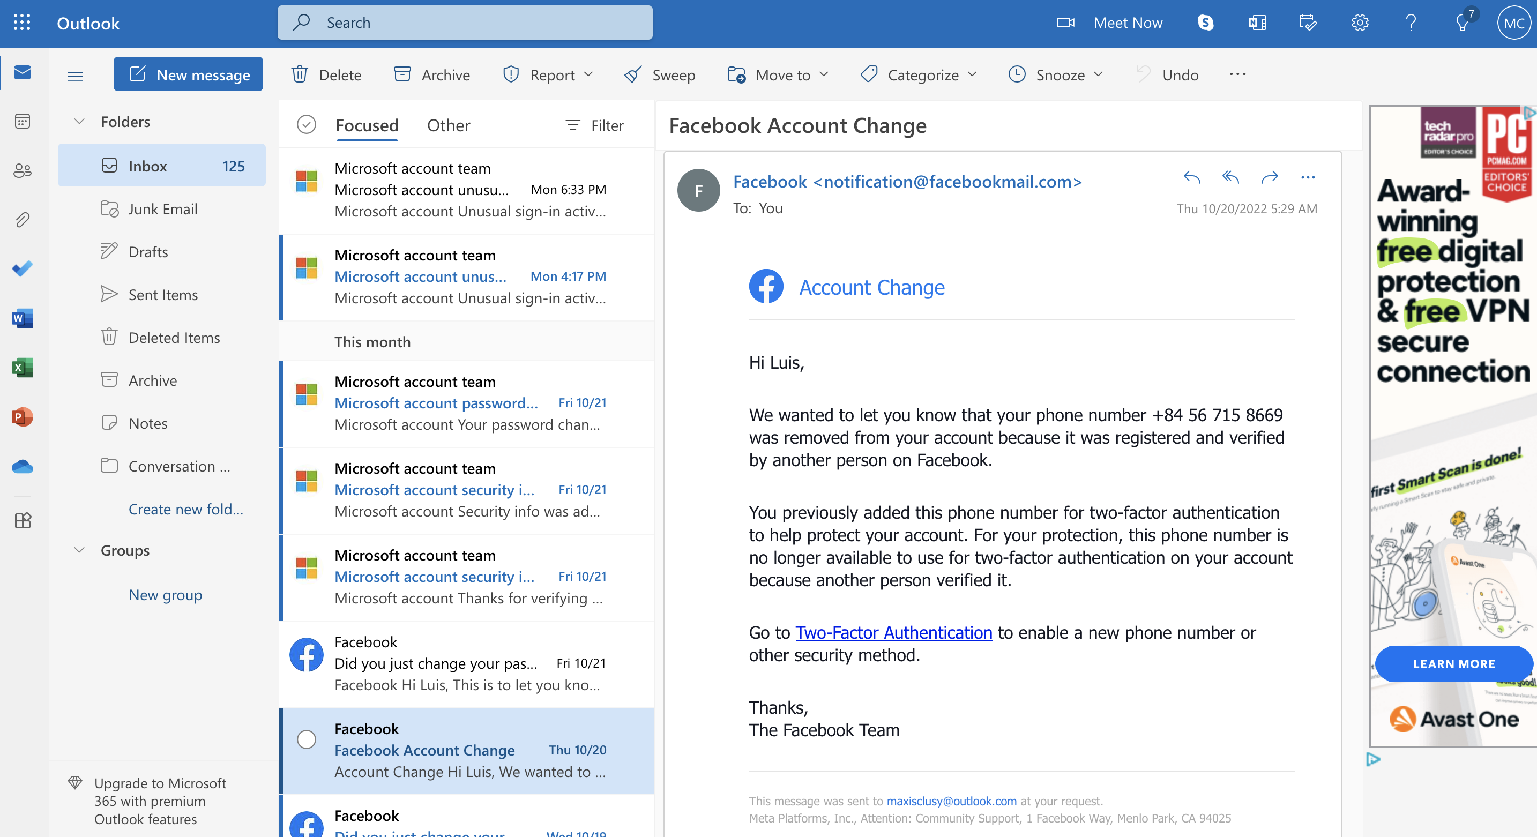
Task: Open the Facebook 'Did you just change' Fri 10/21 email
Action: [x=467, y=664]
